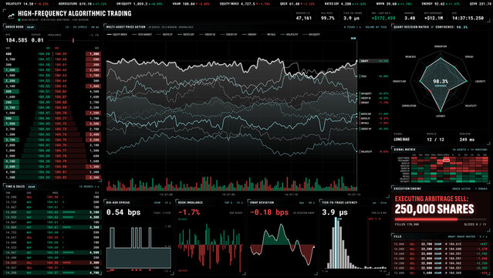This screenshot has width=493, height=278.
Task: Click the VOLATILITY end-of-line label on the chart
Action: tap(374, 151)
